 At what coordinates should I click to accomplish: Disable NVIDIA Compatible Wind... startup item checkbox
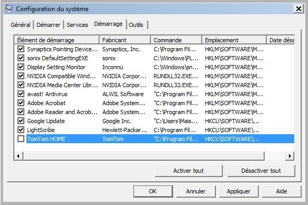[x=21, y=76]
